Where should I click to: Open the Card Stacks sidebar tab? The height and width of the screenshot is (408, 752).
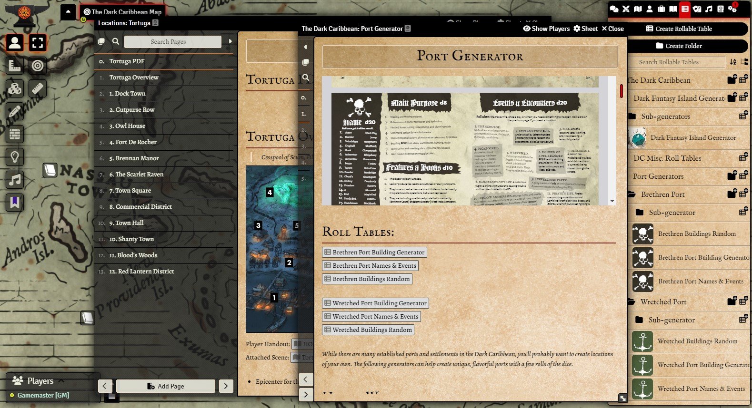tap(697, 9)
